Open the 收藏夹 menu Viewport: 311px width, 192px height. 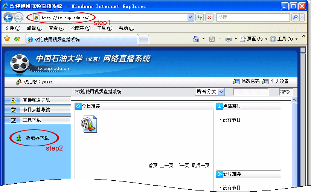[x=80, y=28]
